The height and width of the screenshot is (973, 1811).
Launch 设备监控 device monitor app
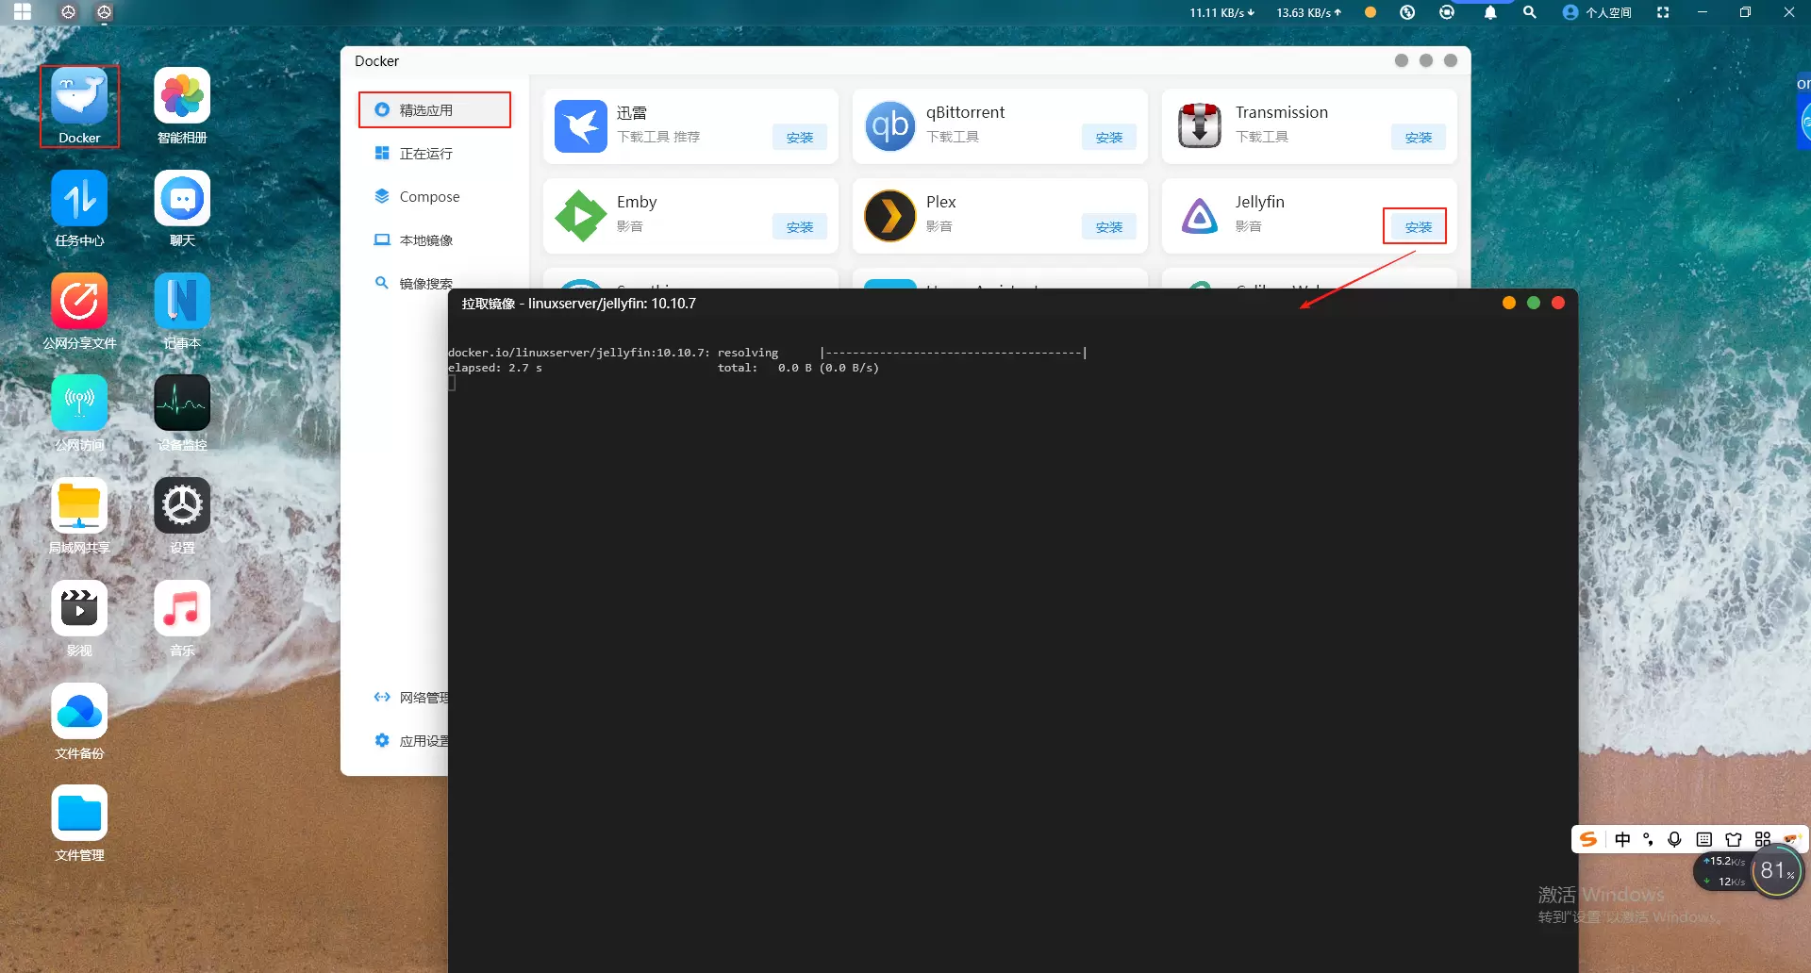(182, 404)
